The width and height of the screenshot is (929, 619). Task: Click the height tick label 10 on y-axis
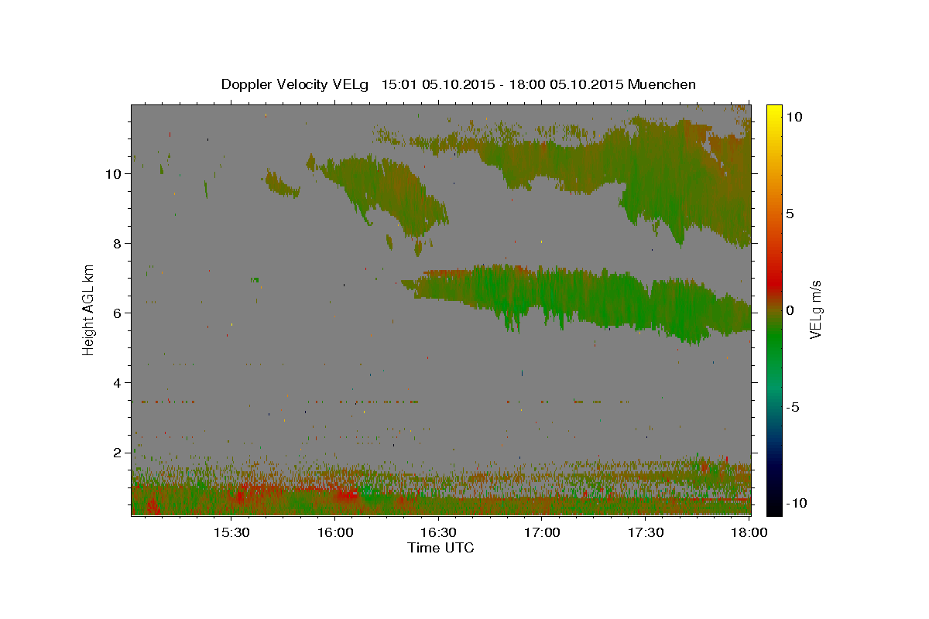(x=115, y=173)
